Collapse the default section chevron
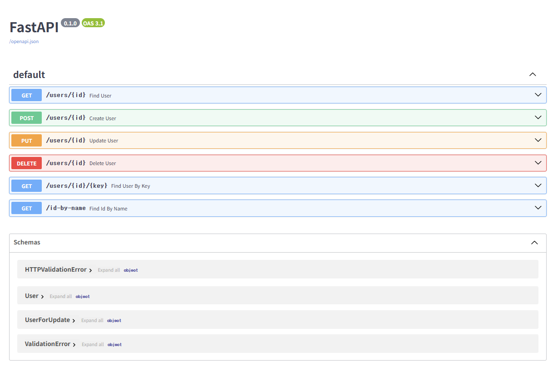The image size is (548, 376). 533,74
